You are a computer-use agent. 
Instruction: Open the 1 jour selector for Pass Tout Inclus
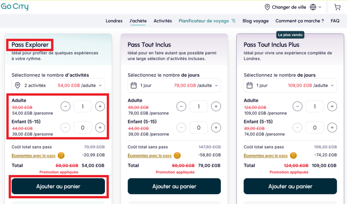pos(217,85)
